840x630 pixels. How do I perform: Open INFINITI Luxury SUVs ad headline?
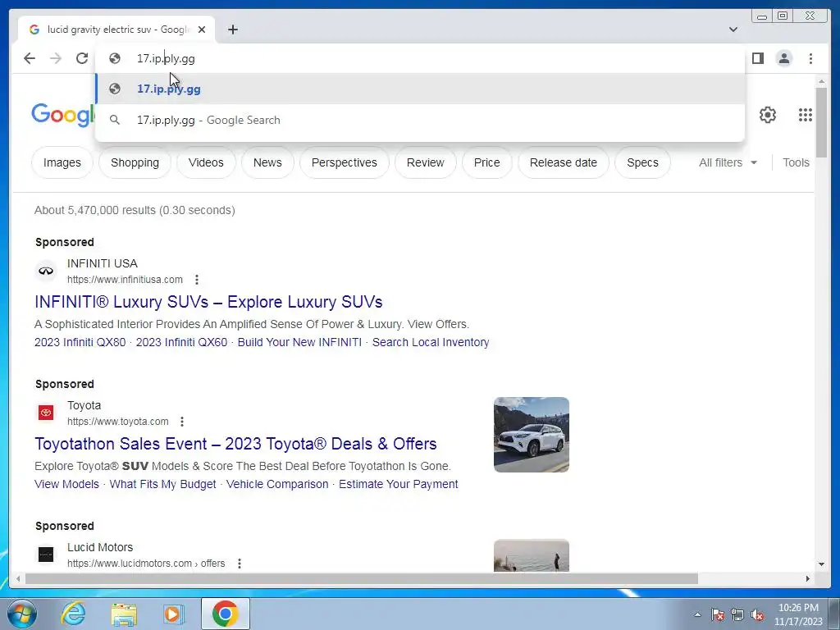[208, 302]
